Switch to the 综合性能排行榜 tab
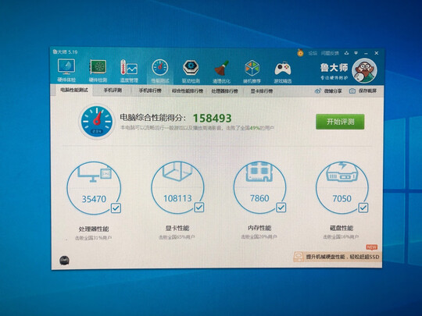The height and width of the screenshot is (316, 422). [188, 91]
